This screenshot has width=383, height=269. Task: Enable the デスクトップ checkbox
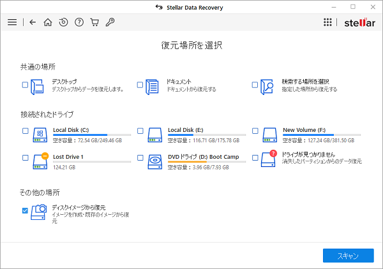click(x=25, y=85)
